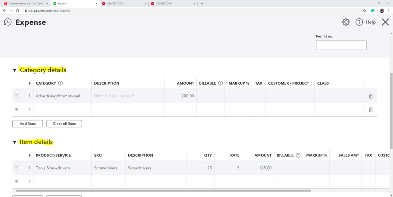This screenshot has width=393, height=197.
Task: Click the quantity cell showing 25
Action: point(201,168)
